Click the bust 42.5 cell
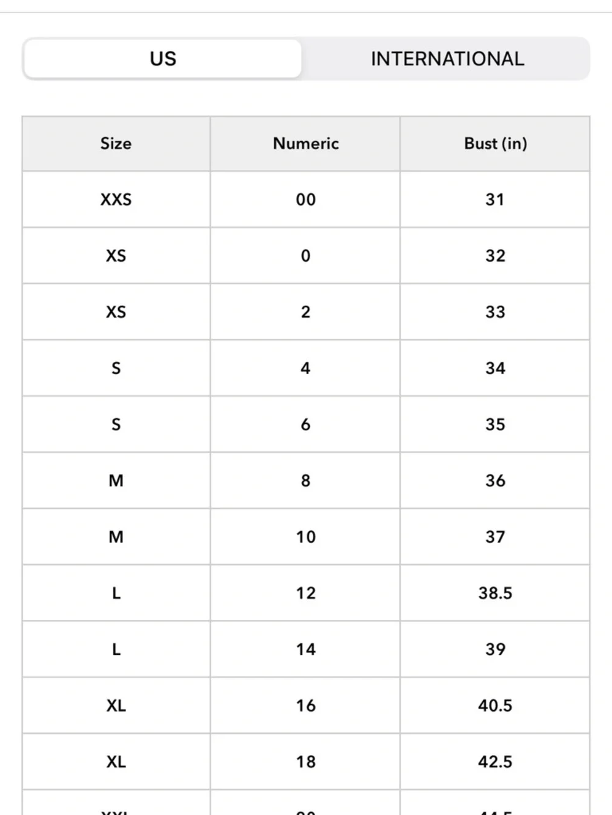Viewport: 612px width, 815px height. pyautogui.click(x=495, y=762)
